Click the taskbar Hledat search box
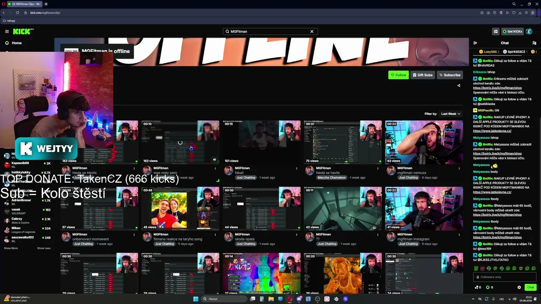The width and height of the screenshot is (541, 304). pyautogui.click(x=224, y=299)
